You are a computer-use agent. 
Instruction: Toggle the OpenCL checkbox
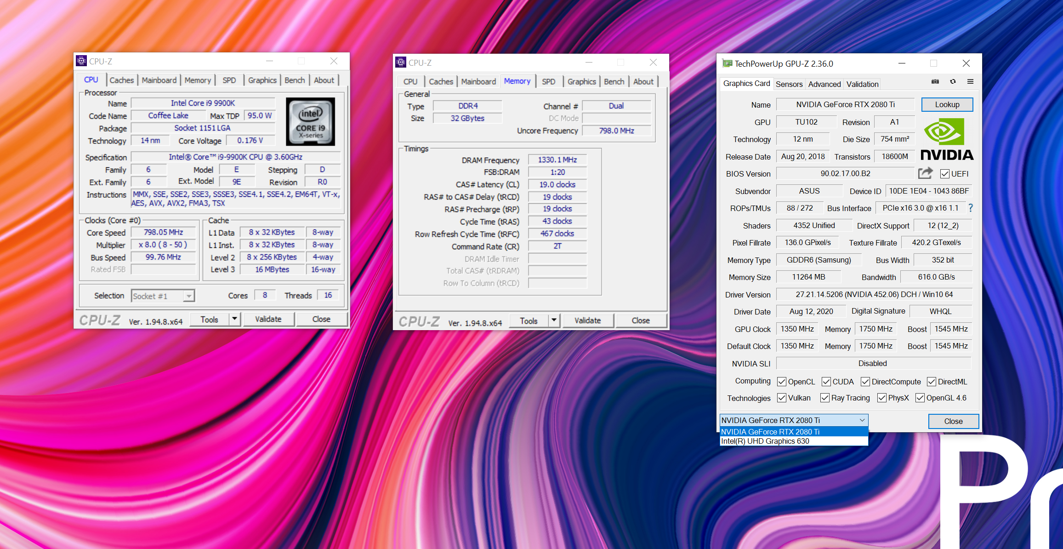782,382
